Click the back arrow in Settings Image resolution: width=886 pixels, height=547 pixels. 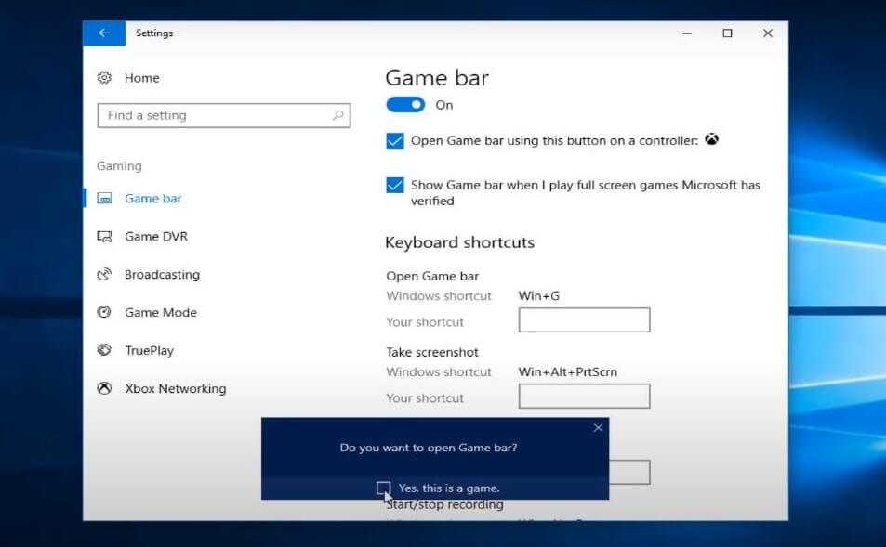point(104,33)
